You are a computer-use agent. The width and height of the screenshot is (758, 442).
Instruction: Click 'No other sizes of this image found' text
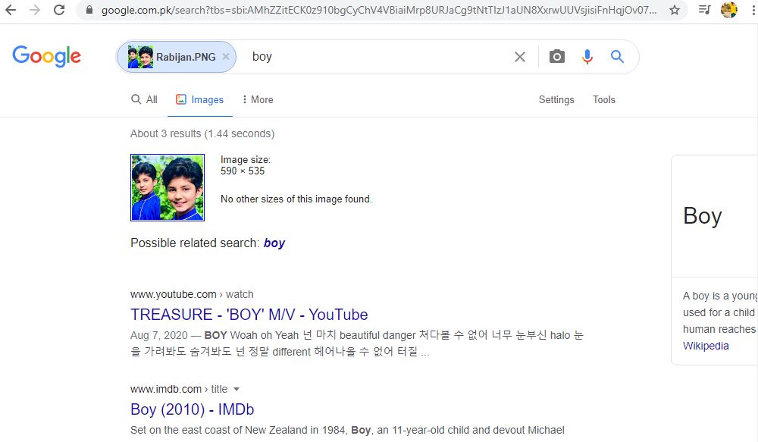(296, 199)
